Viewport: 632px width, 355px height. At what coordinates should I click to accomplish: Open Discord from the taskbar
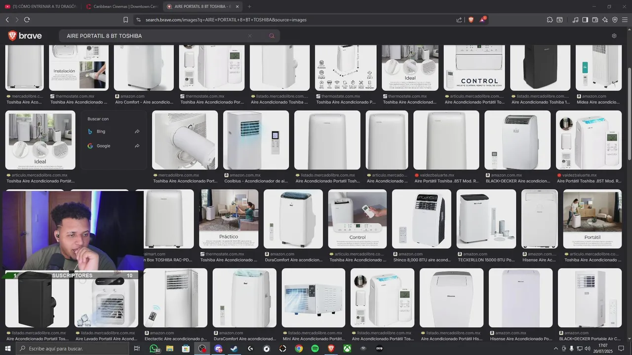(x=218, y=349)
